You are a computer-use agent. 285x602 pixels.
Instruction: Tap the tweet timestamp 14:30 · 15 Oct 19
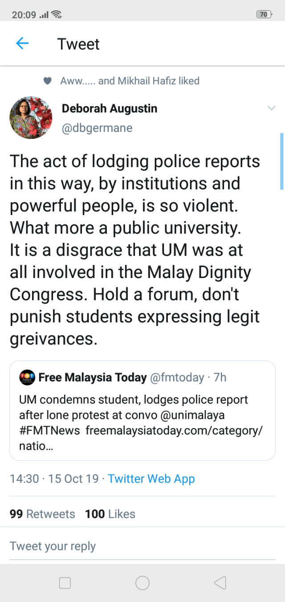[54, 479]
